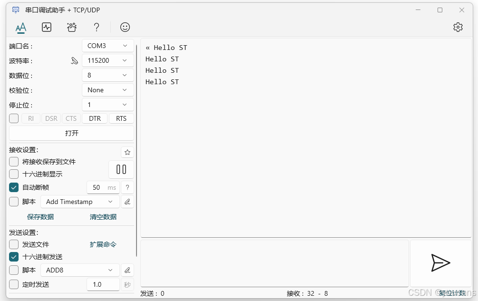Enable 十六进制显示 option

13,174
